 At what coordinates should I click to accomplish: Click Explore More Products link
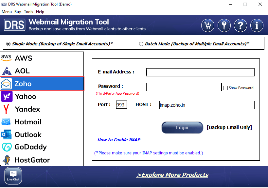coord(172,175)
